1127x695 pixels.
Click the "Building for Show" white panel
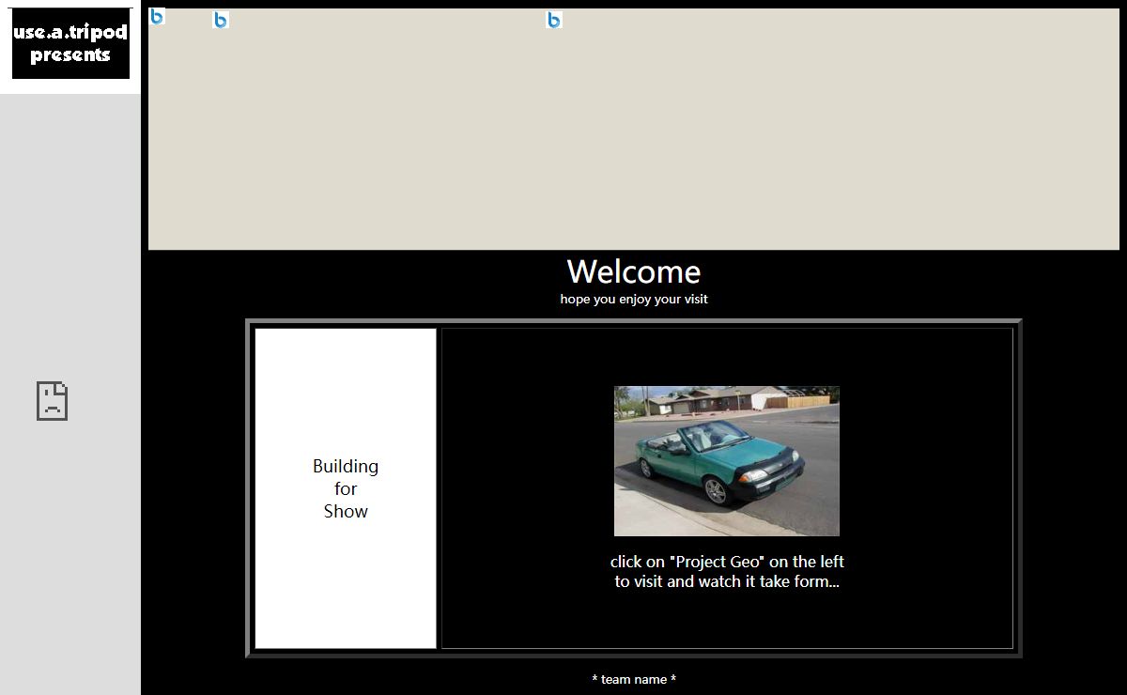click(x=346, y=488)
